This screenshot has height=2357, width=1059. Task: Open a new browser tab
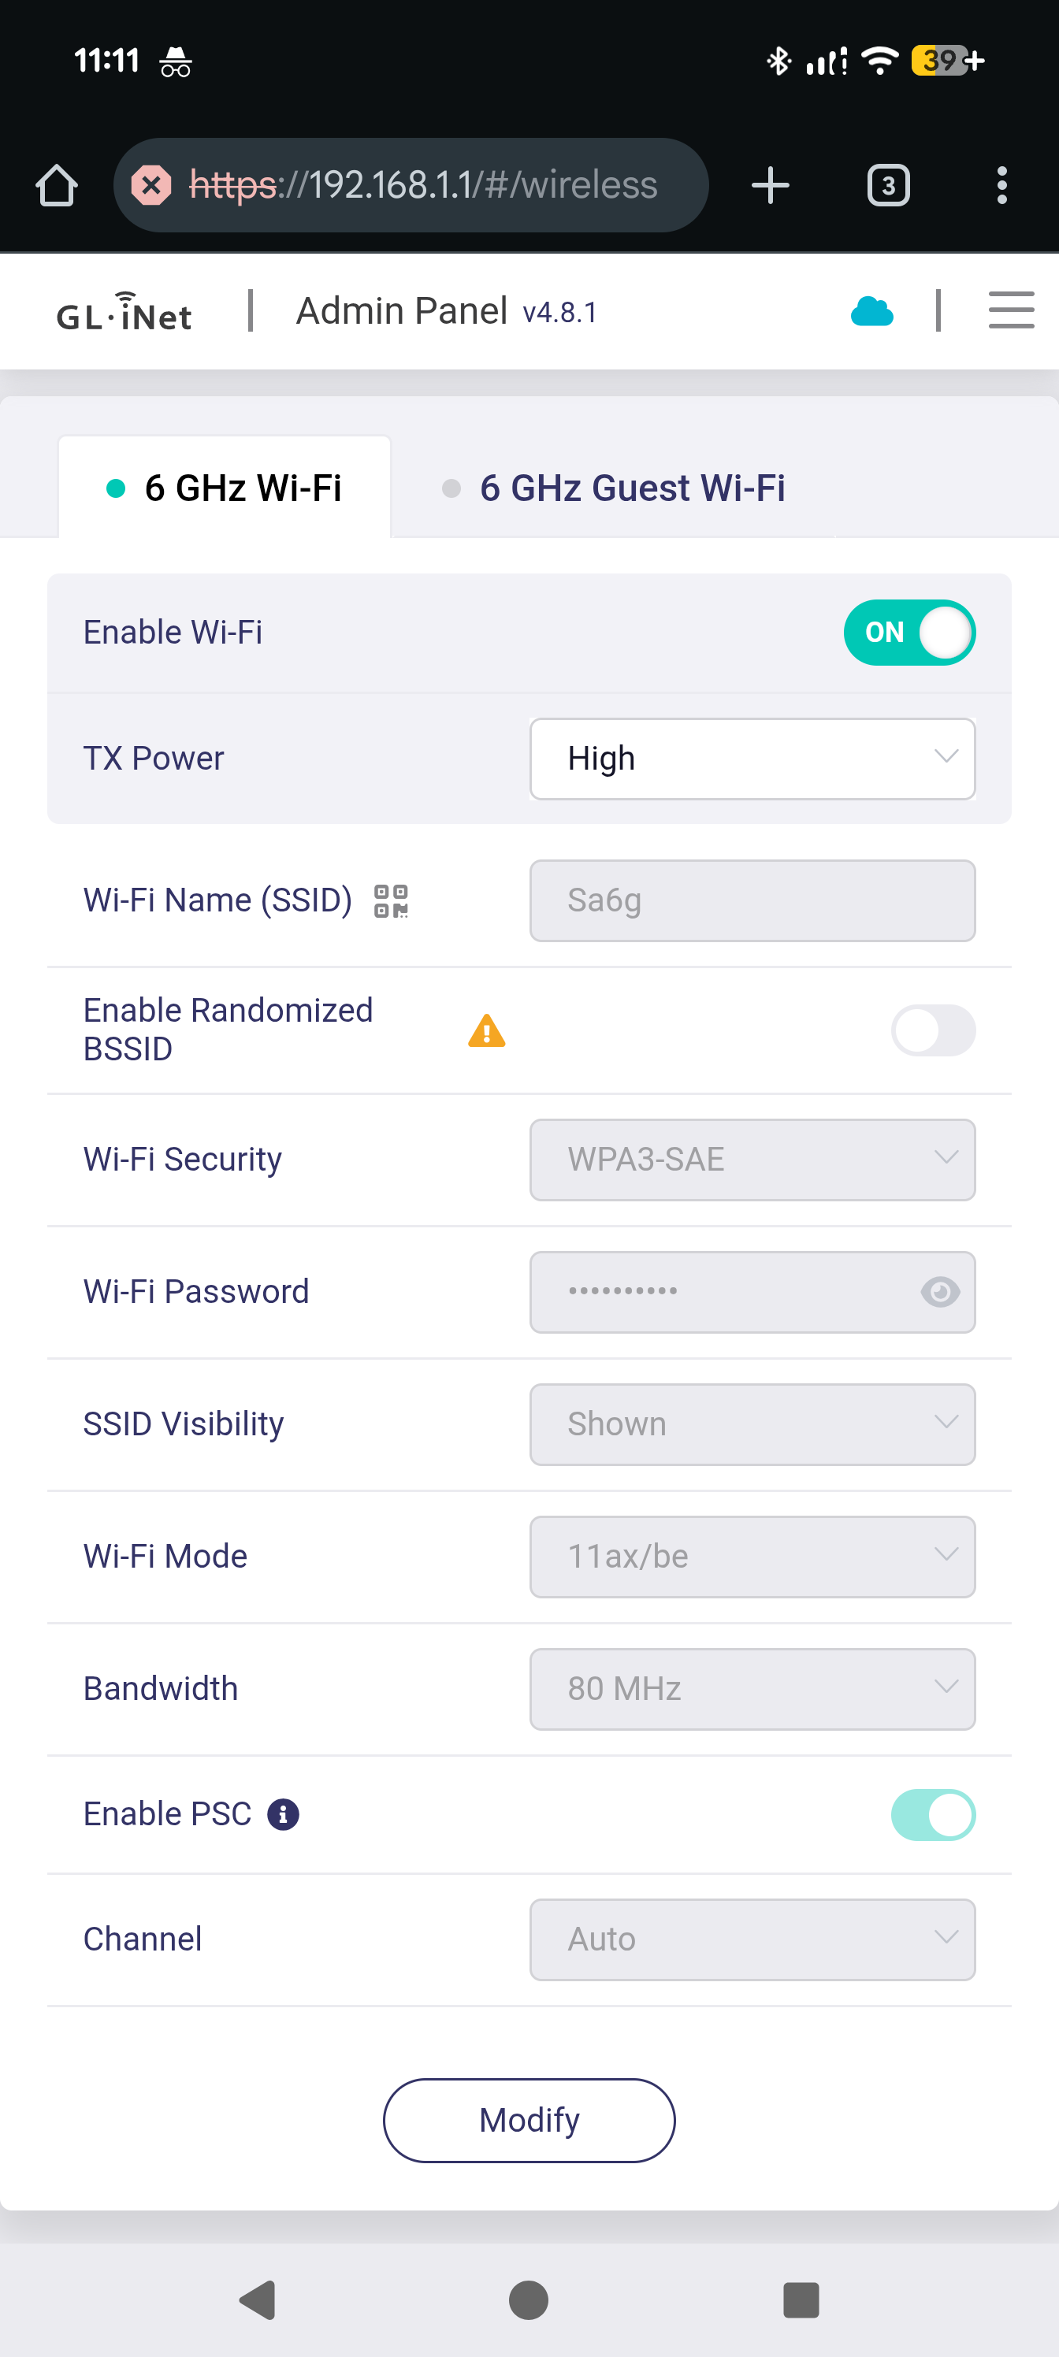point(770,186)
